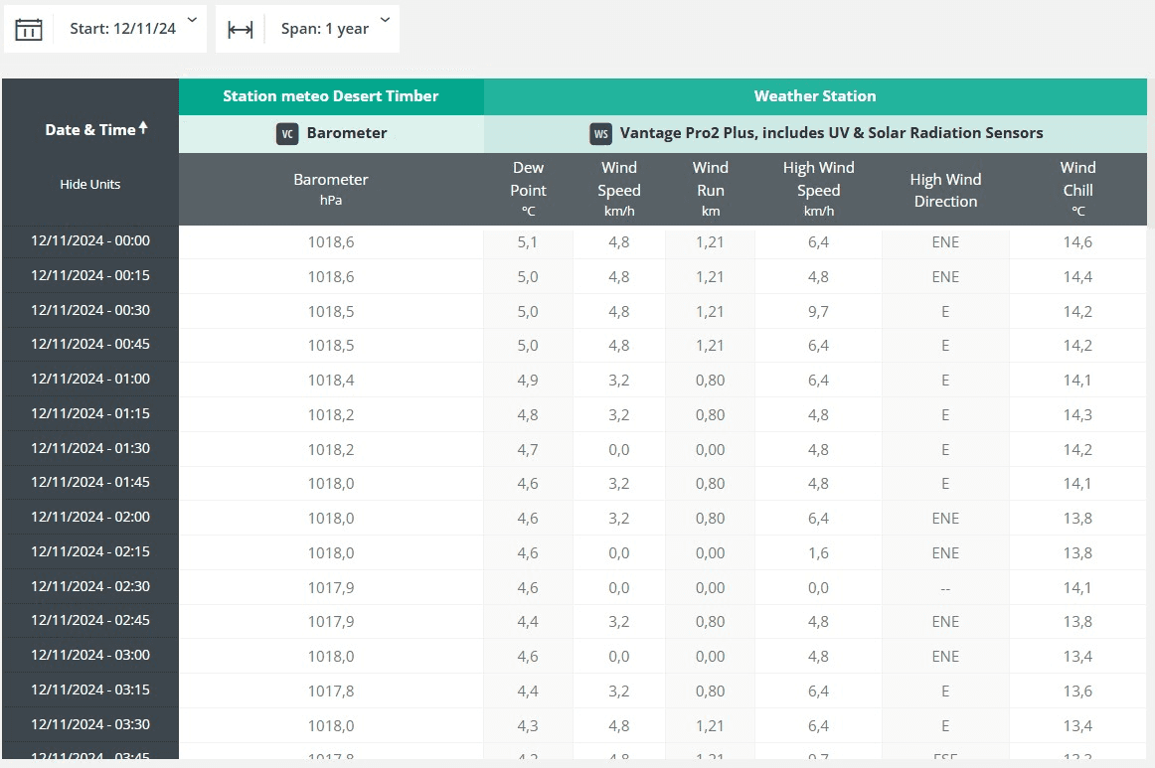Viewport: 1155px width, 768px height.
Task: Sort by the Date & Time header
Action: coord(90,129)
